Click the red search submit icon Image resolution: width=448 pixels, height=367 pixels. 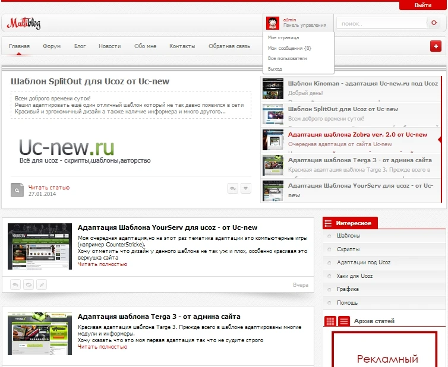pyautogui.click(x=435, y=23)
